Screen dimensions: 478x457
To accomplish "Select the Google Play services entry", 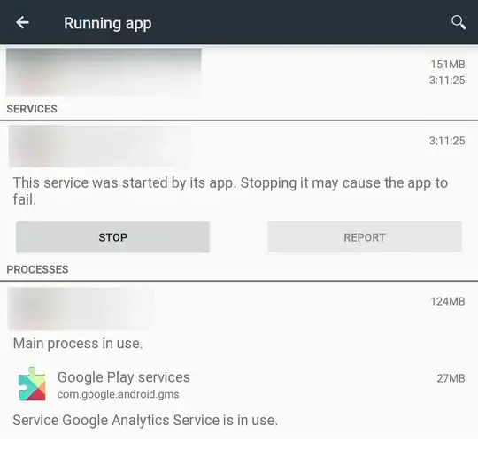I will pos(239,383).
